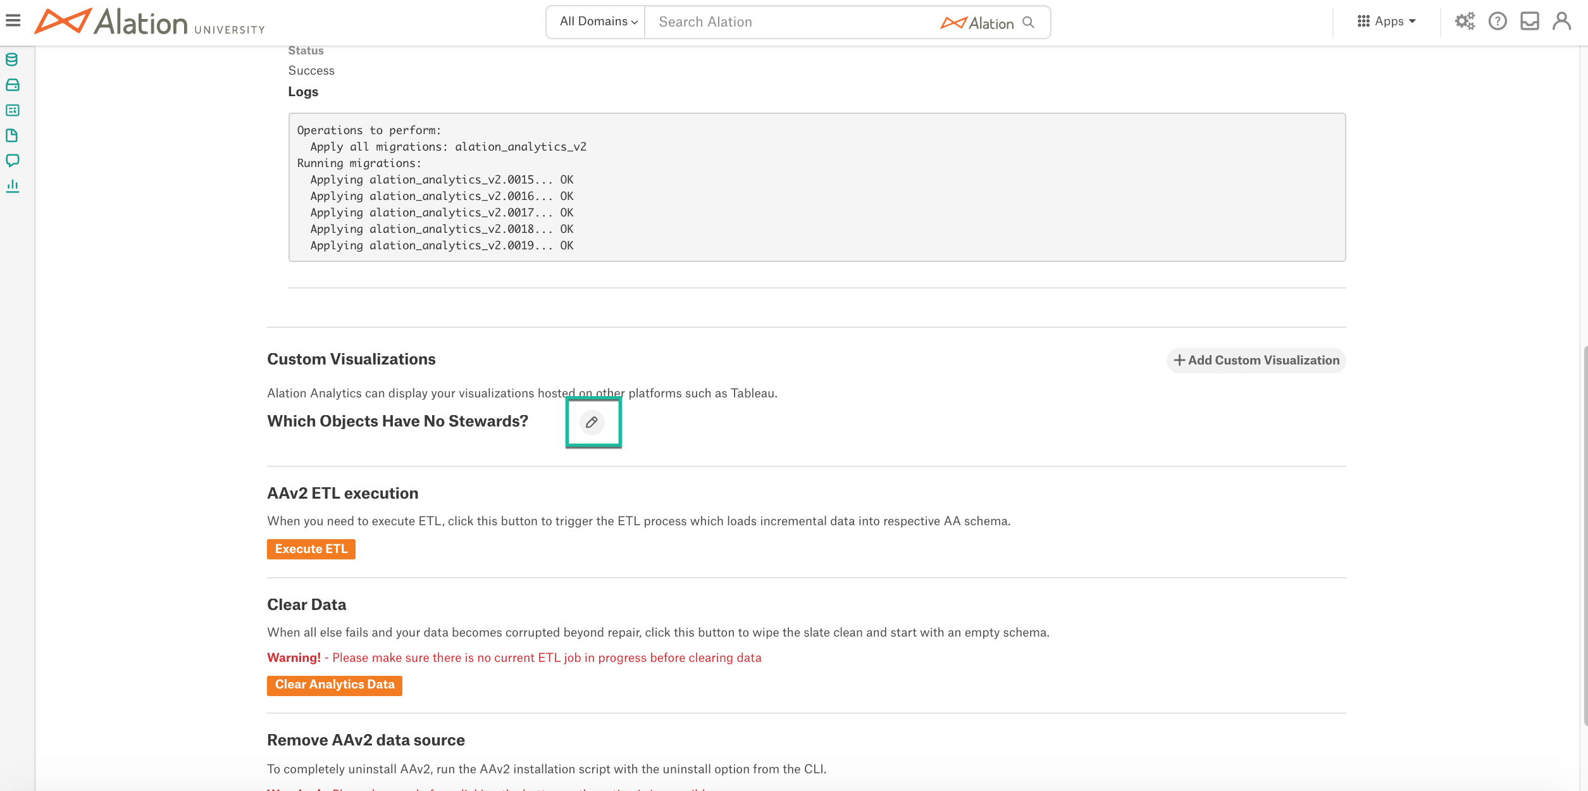The width and height of the screenshot is (1588, 791).
Task: Open the inbox tray icon
Action: pos(1530,22)
